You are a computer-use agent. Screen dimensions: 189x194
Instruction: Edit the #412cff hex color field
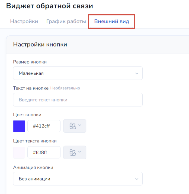pos(44,126)
